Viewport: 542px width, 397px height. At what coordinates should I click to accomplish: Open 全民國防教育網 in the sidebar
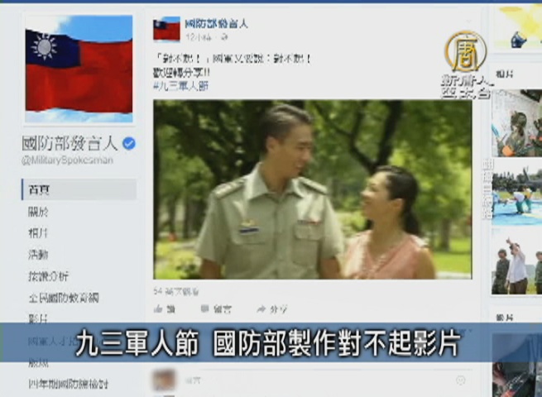(x=64, y=298)
